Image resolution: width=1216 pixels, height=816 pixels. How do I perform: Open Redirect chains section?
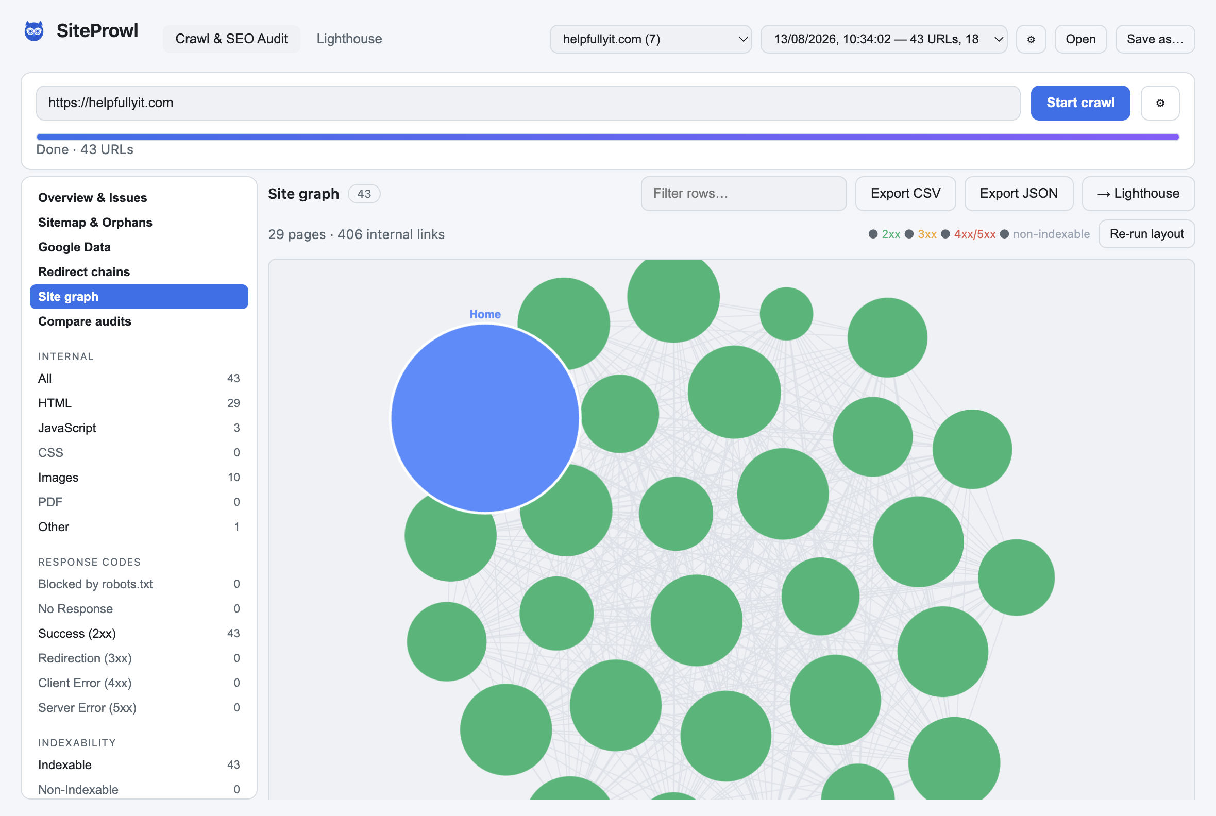click(x=139, y=271)
